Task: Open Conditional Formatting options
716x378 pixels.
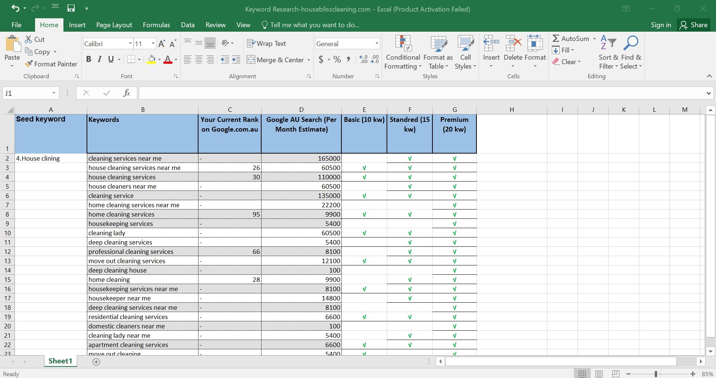Action: coord(403,52)
